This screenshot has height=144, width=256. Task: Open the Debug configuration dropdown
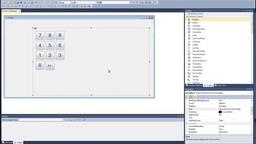71,3
